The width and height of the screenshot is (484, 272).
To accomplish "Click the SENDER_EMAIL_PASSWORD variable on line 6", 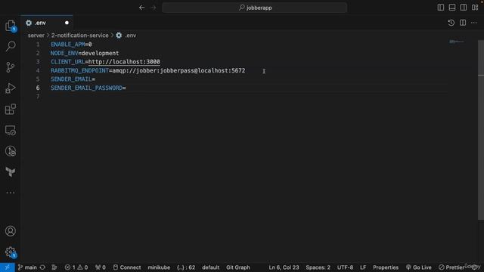I will (x=87, y=88).
